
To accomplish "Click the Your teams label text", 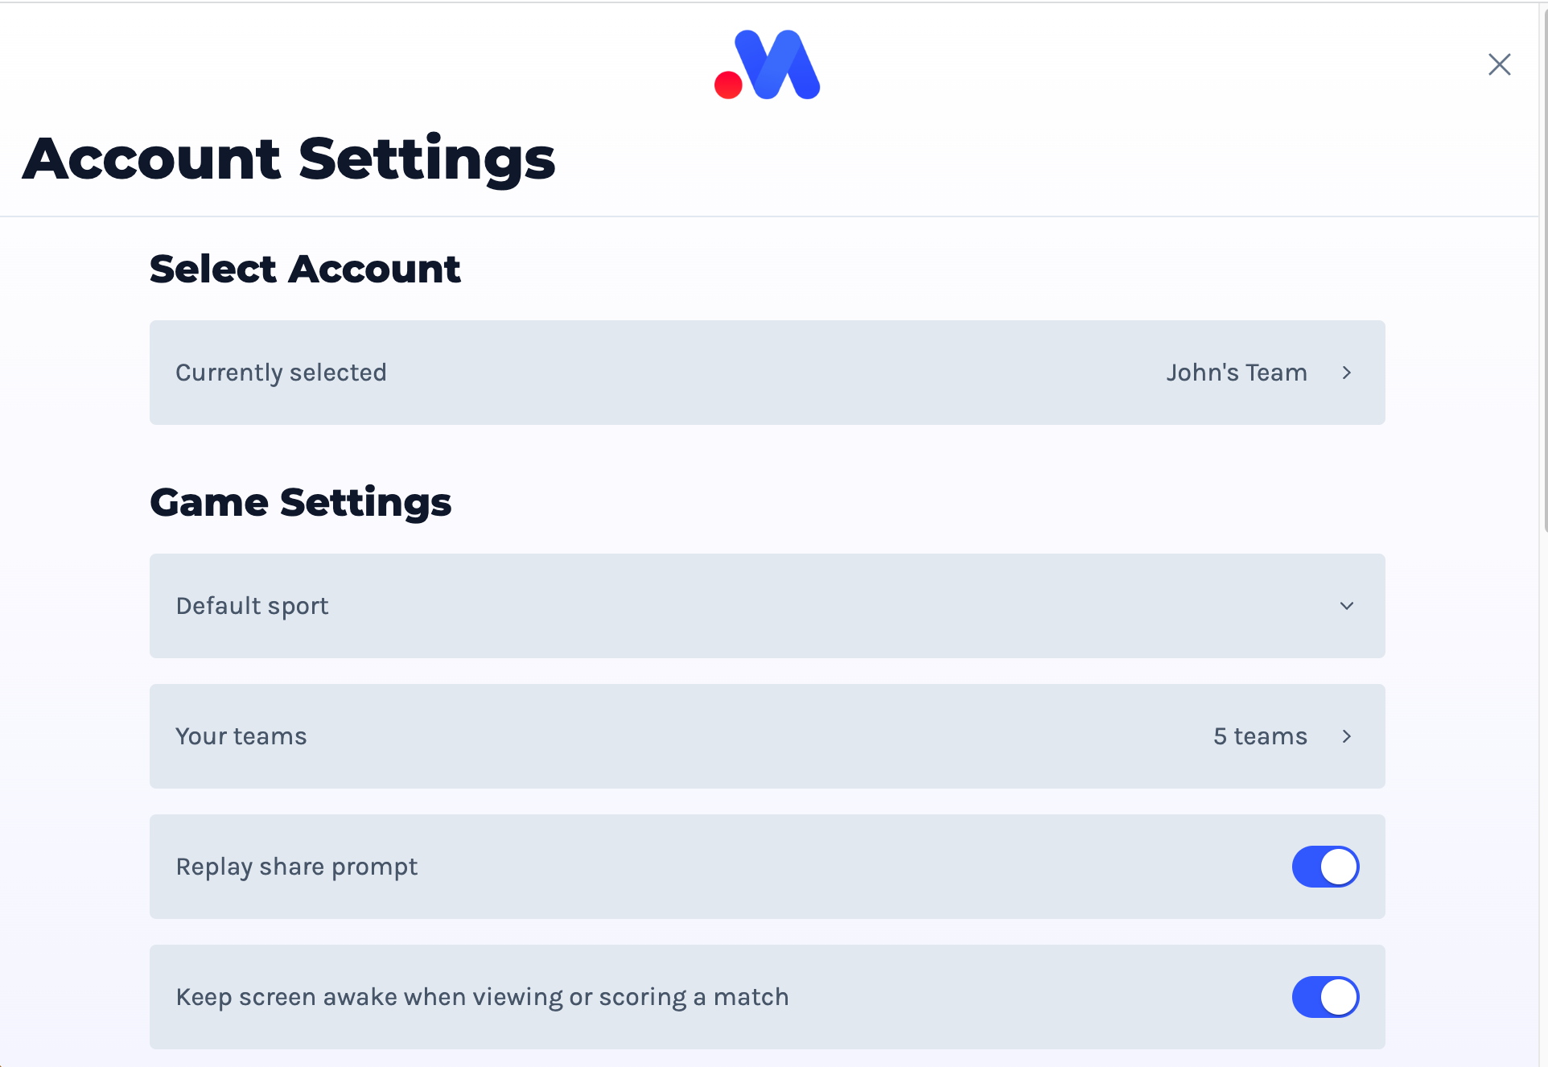I will coord(241,736).
